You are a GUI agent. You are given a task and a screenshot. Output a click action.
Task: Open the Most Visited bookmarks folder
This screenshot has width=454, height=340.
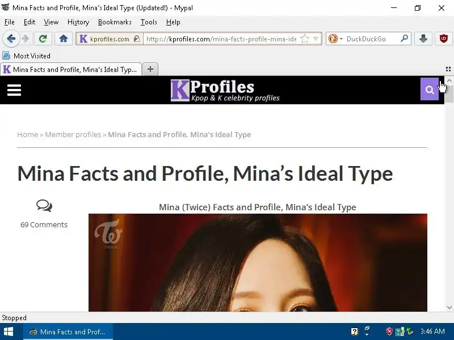point(26,56)
